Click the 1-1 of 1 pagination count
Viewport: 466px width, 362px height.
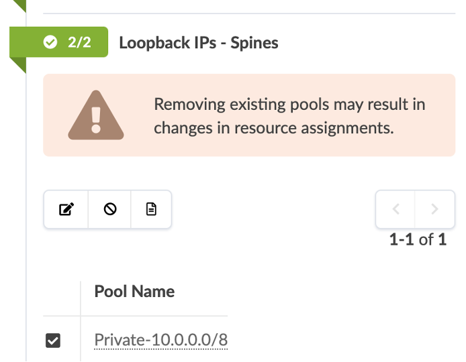tap(418, 239)
